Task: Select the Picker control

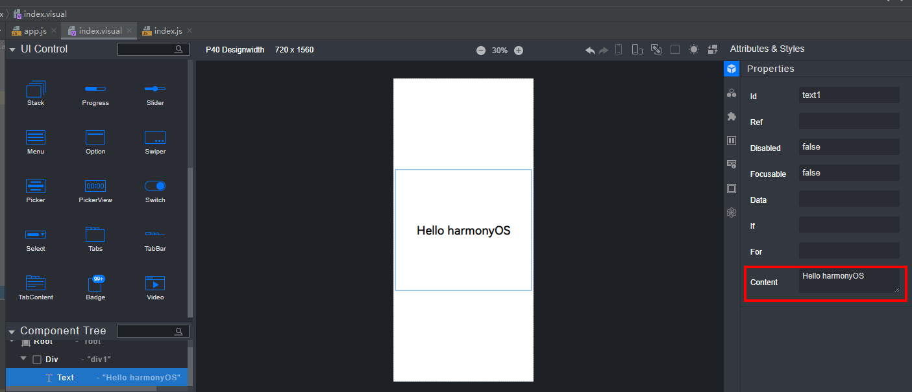Action: pos(36,190)
